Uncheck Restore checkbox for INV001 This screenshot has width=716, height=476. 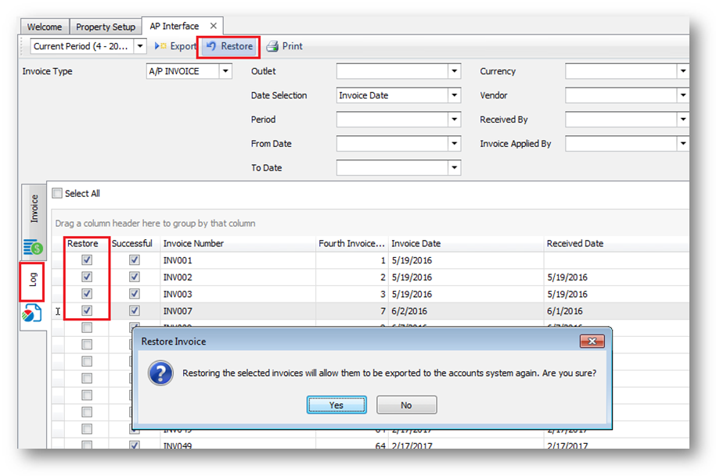click(87, 260)
